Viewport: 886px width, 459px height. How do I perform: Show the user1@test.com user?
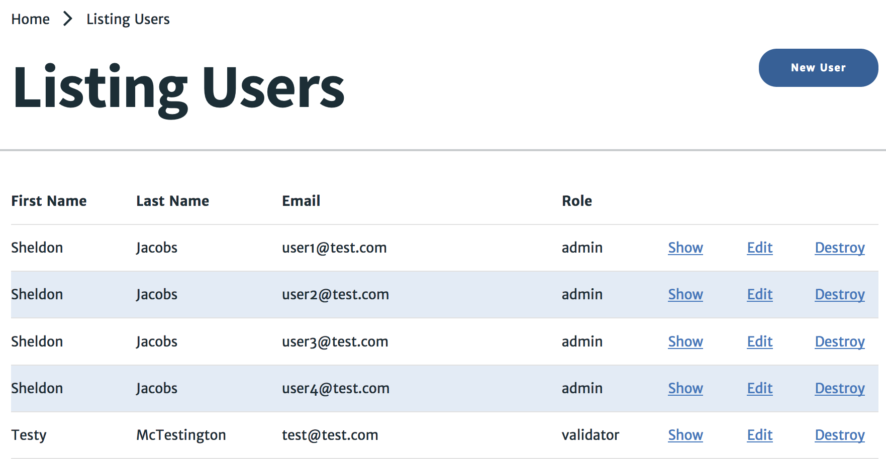(685, 248)
